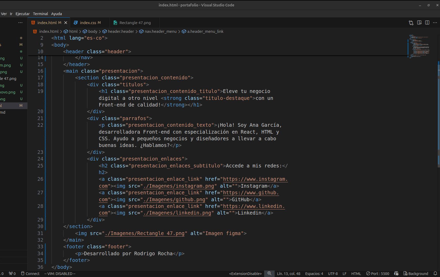Open ./Imagenes/github.png src link

coord(174,200)
